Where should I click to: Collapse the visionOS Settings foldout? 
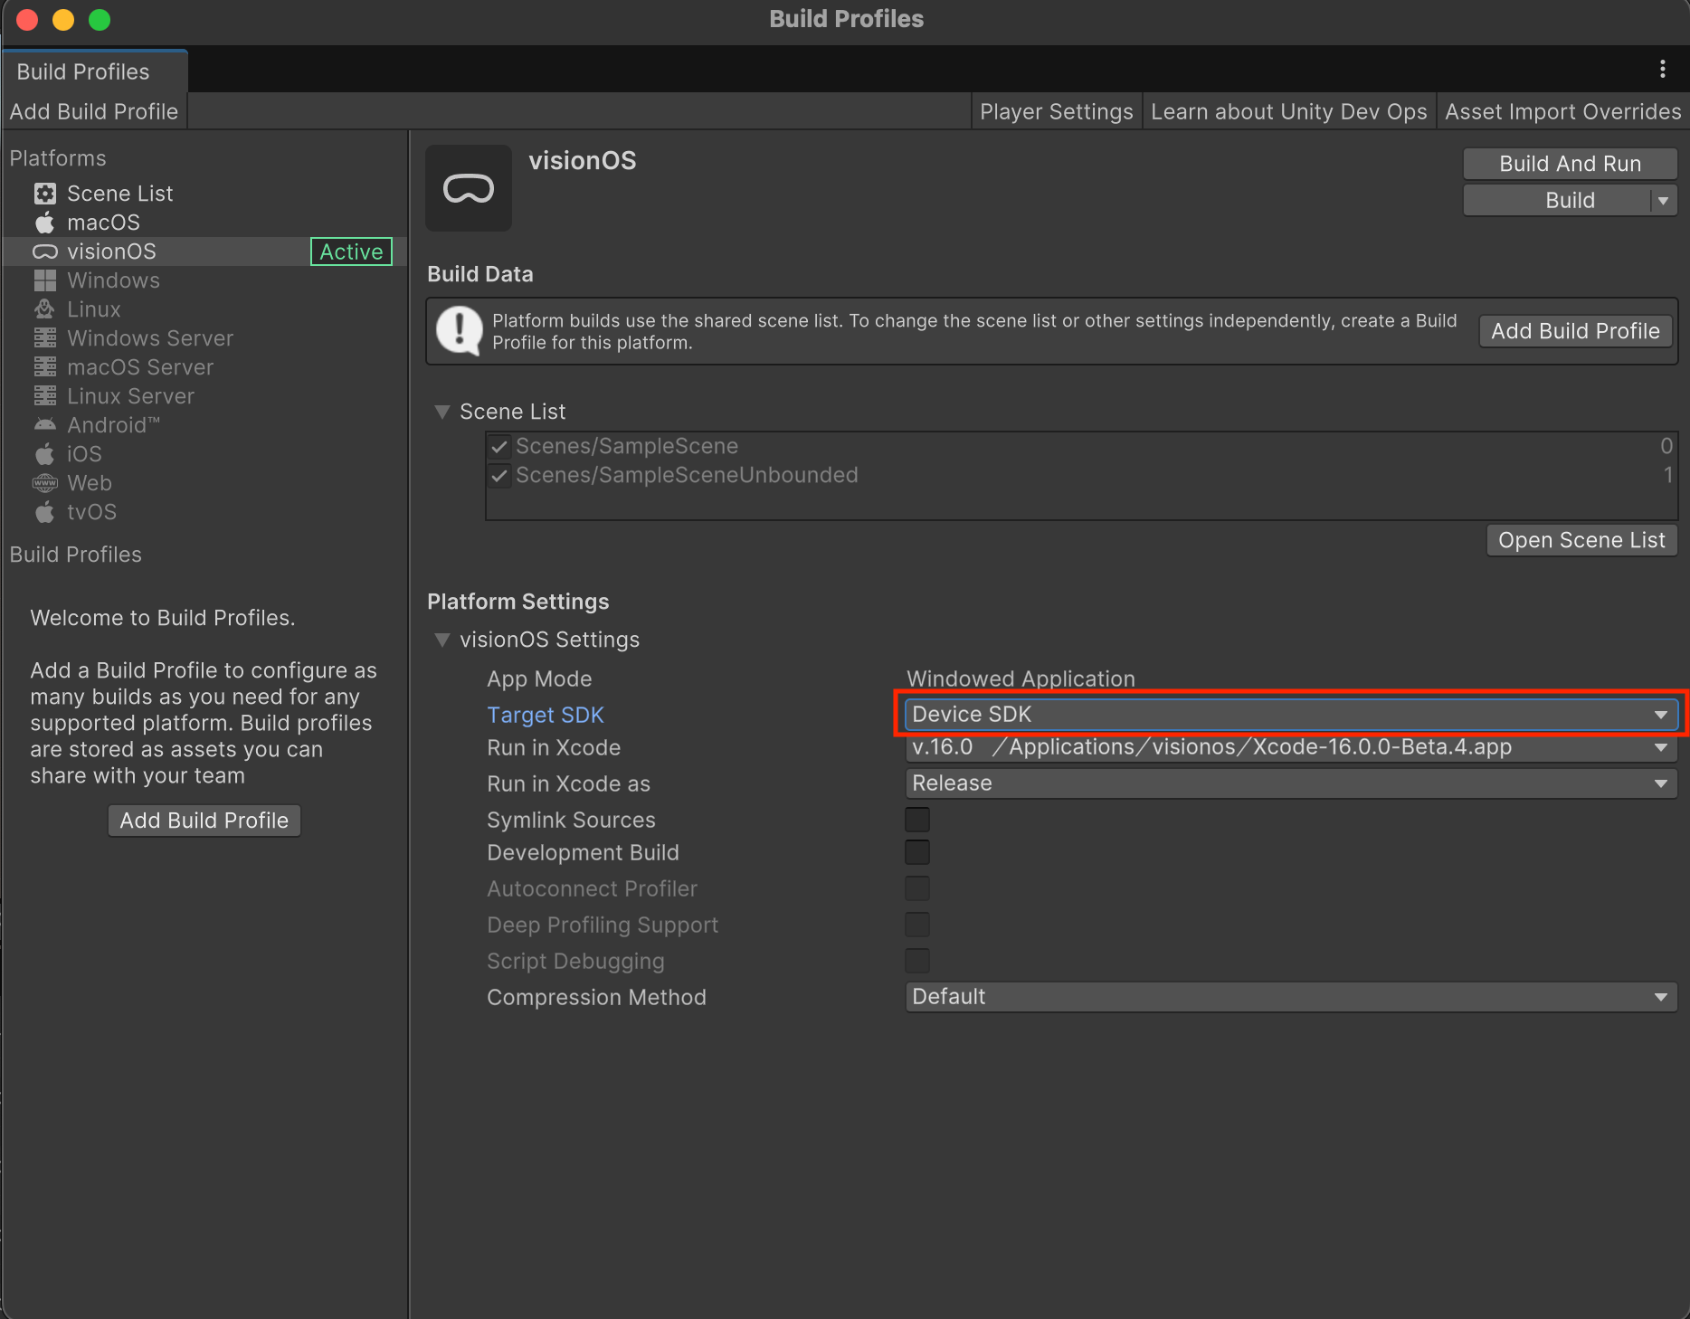pos(442,640)
